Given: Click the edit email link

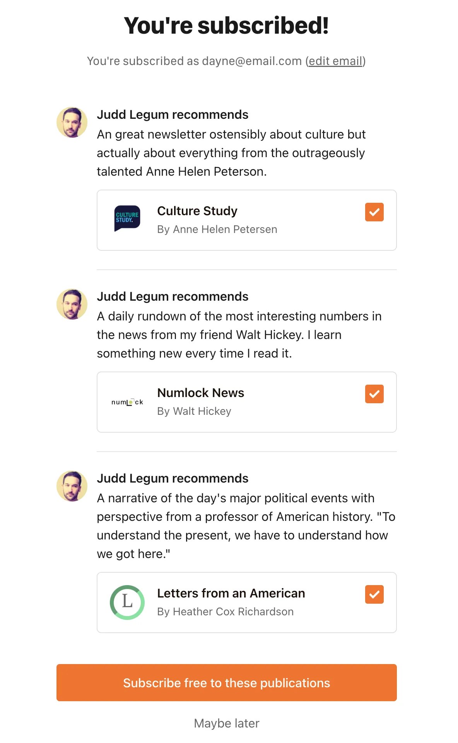Looking at the screenshot, I should click(x=335, y=61).
